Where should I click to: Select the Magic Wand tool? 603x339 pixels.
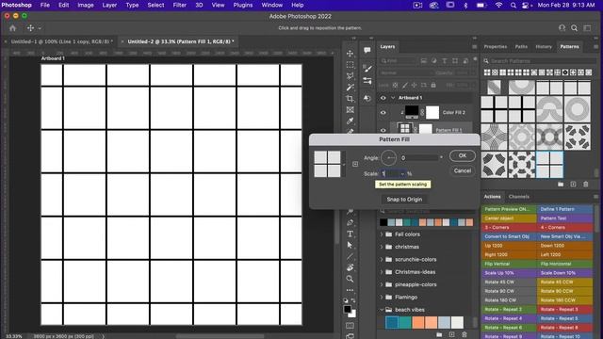click(x=350, y=88)
